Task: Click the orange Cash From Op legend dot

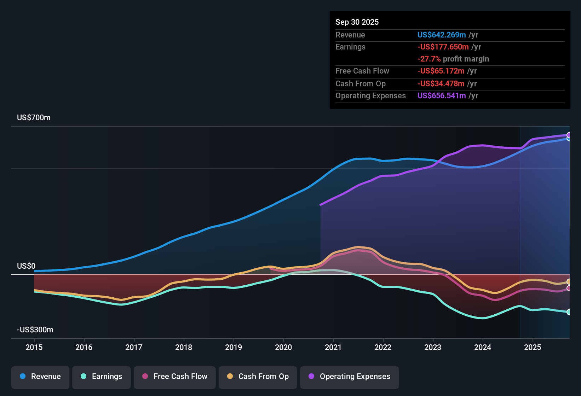Action: [230, 377]
